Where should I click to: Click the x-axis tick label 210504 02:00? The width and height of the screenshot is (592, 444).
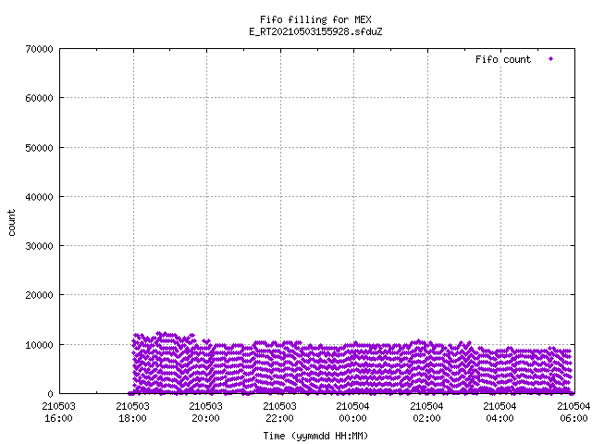coord(426,412)
